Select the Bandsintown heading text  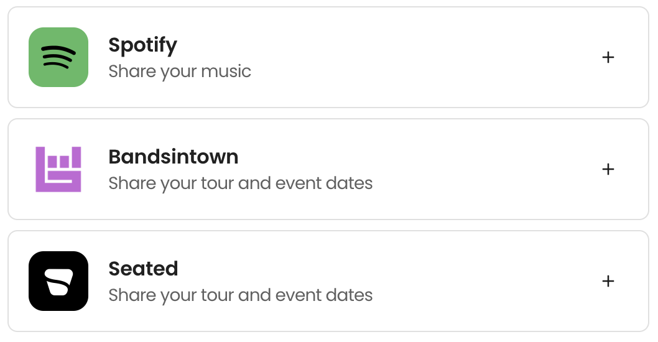pyautogui.click(x=174, y=157)
